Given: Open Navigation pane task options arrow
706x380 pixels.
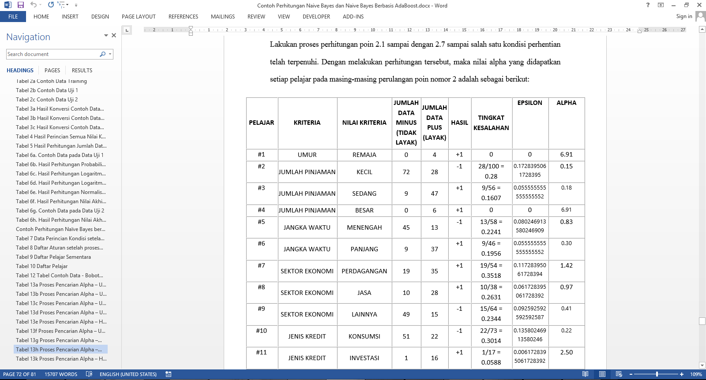Looking at the screenshot, I should (x=106, y=35).
